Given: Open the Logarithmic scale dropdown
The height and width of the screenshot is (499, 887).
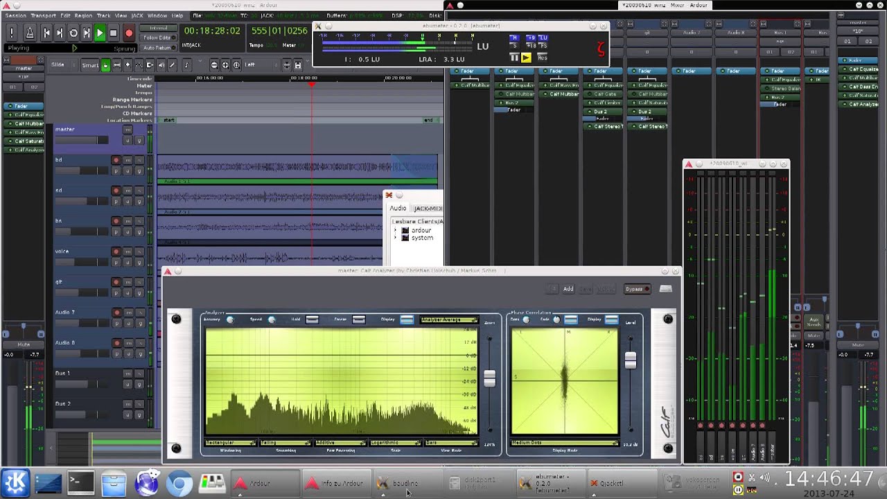Looking at the screenshot, I should point(396,443).
